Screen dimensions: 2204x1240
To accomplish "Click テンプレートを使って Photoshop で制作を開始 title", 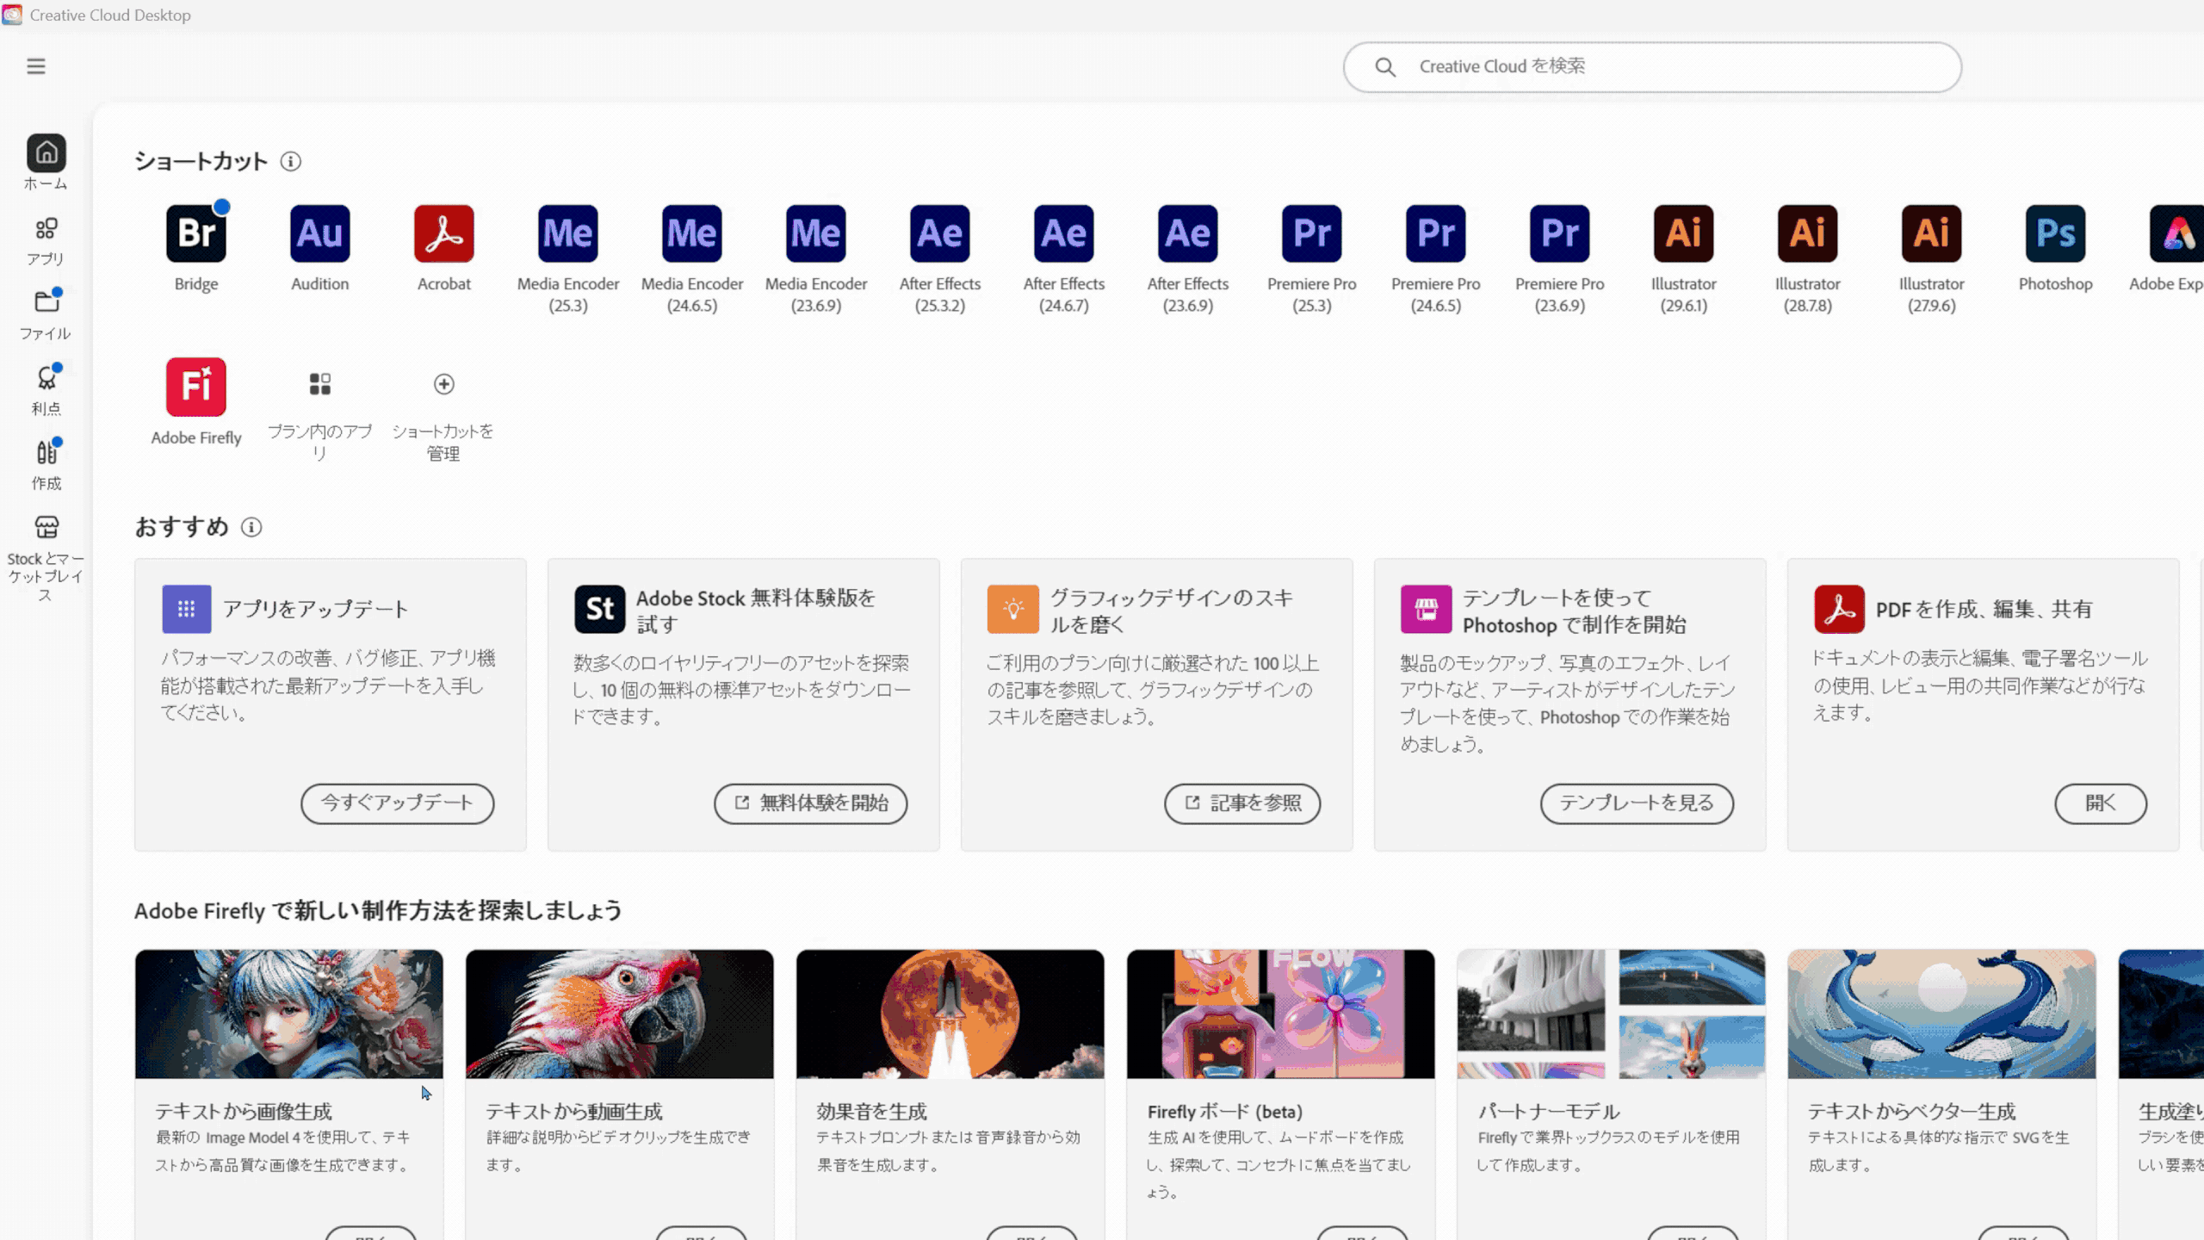I will (x=1575, y=611).
